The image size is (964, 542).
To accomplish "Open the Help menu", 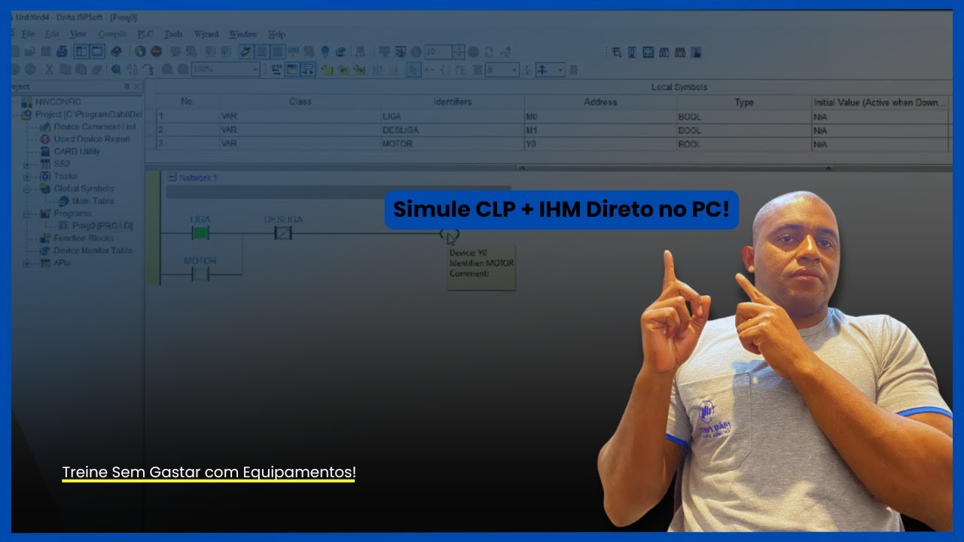I will (276, 34).
